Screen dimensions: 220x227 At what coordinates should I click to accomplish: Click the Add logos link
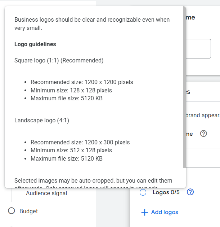(165, 212)
